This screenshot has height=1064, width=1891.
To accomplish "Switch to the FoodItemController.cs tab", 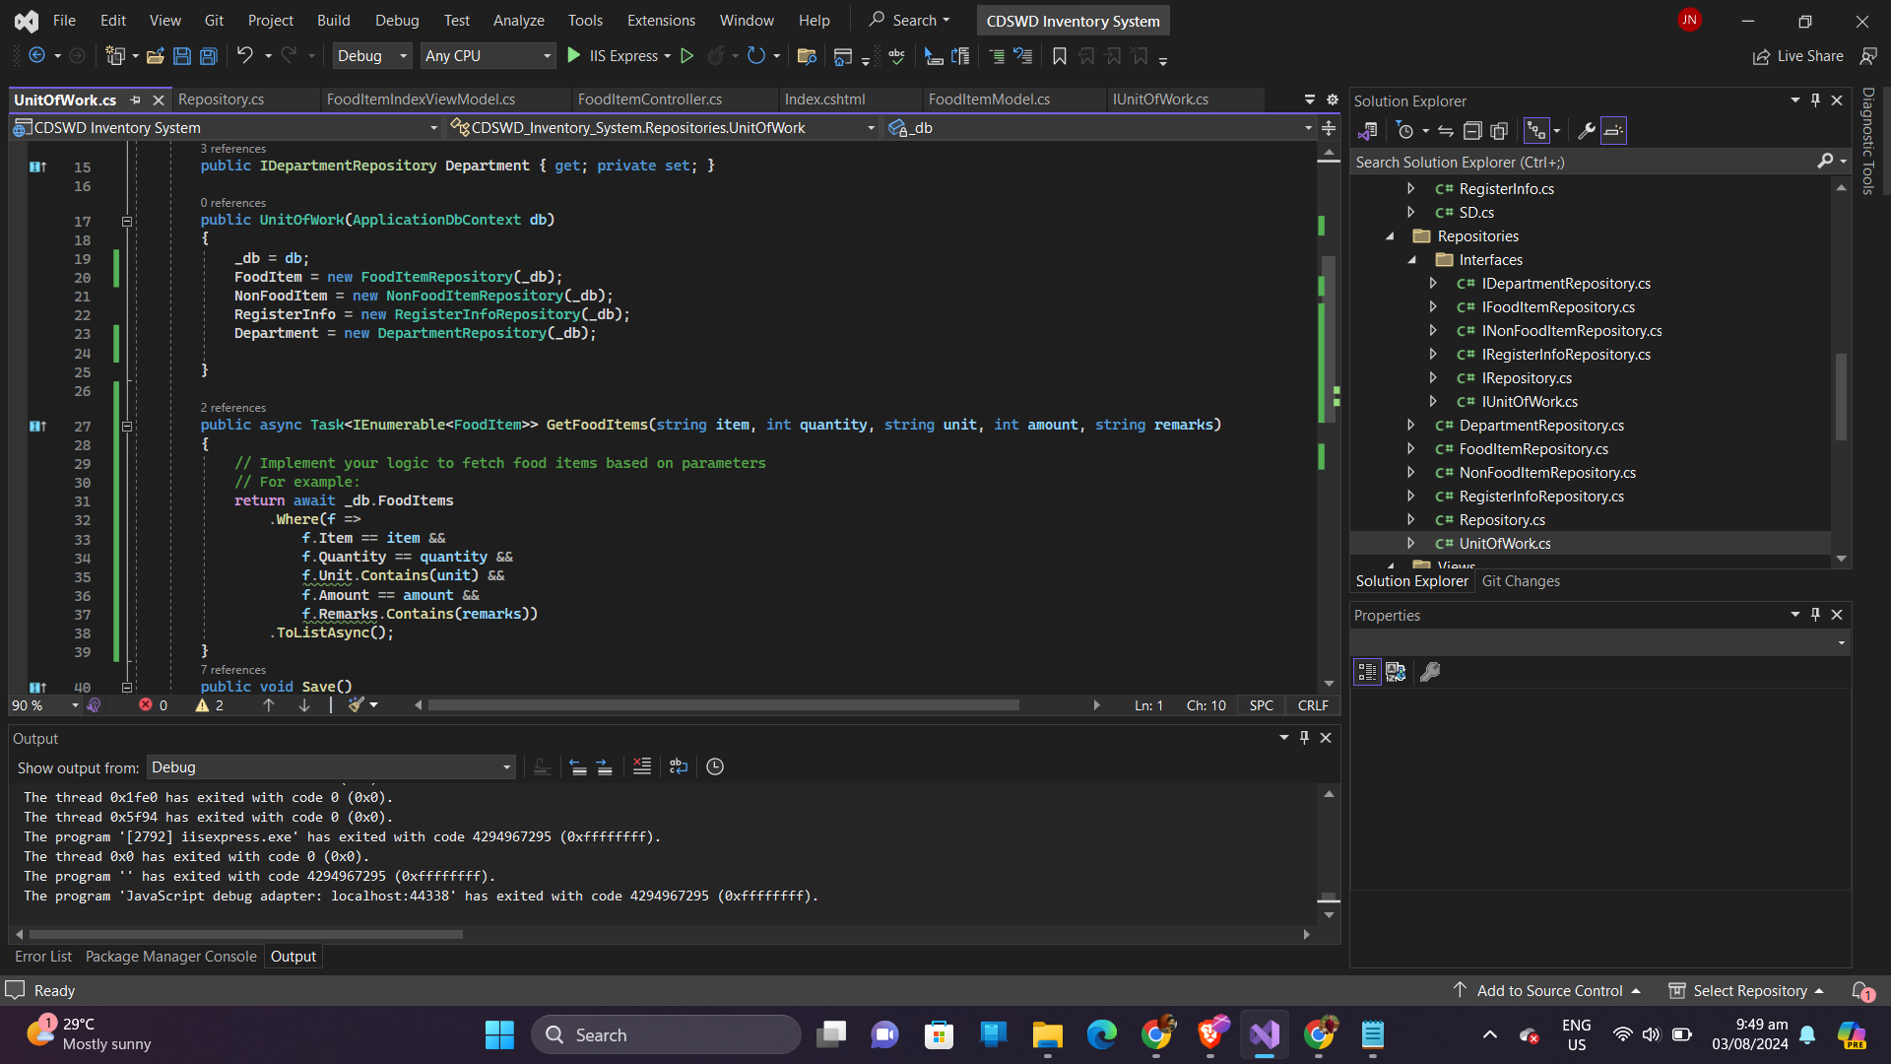I will click(x=649, y=100).
